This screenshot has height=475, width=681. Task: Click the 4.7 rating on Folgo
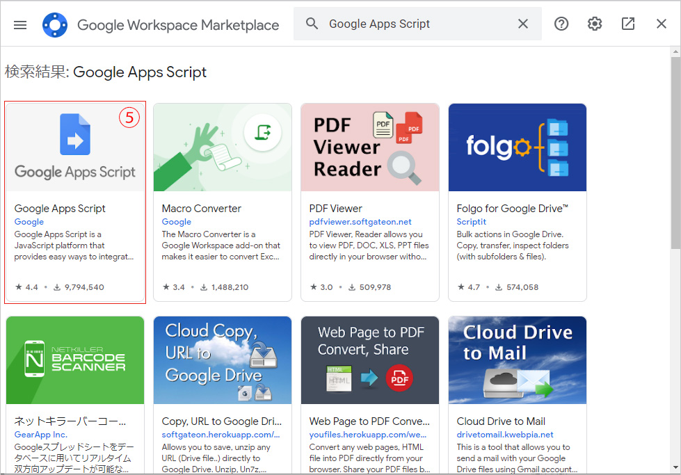point(469,287)
